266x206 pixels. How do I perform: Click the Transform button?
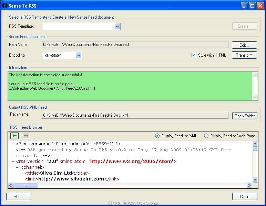coord(244,55)
